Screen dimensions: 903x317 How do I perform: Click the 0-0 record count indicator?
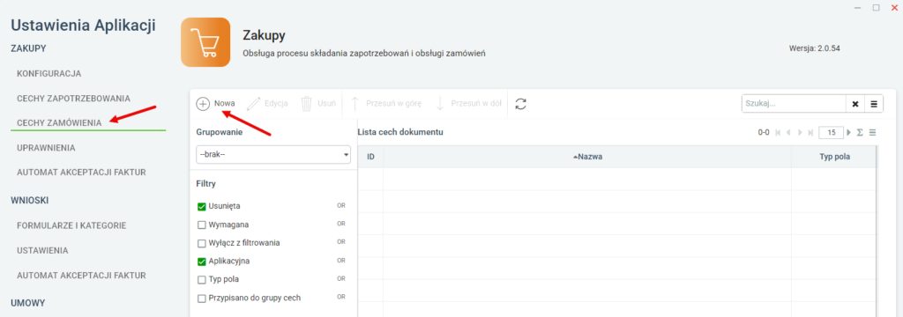[764, 132]
